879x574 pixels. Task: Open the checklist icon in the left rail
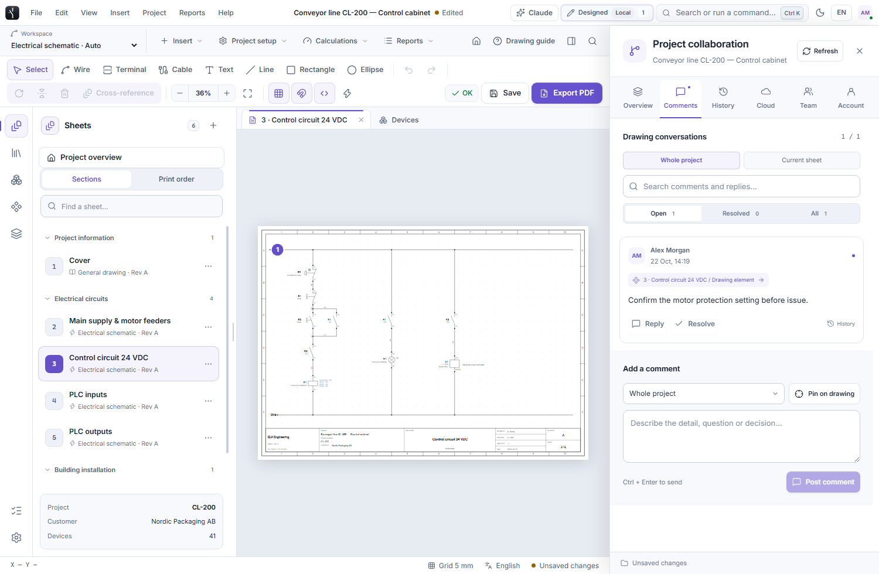16,511
